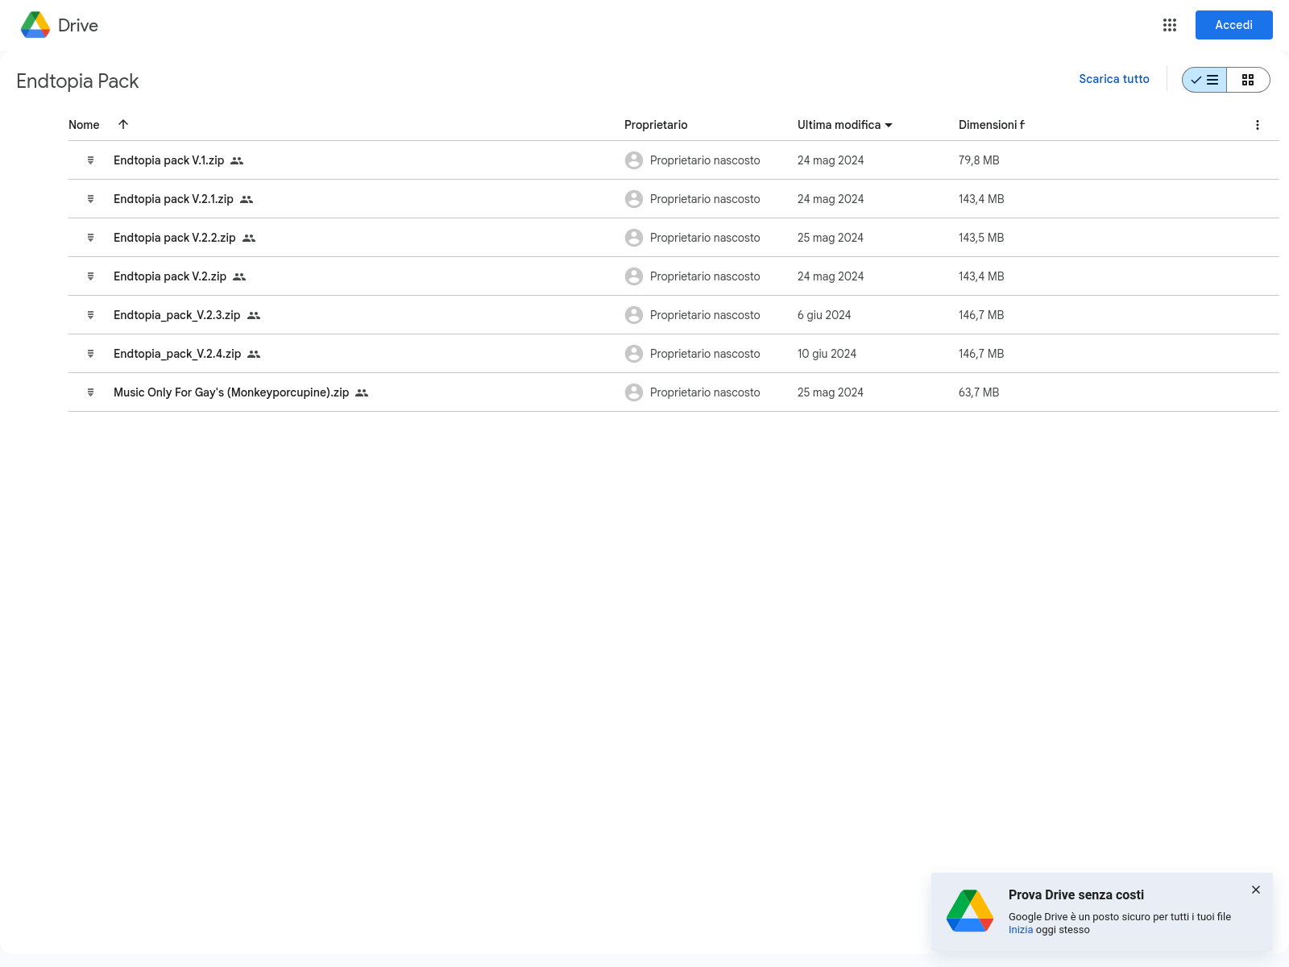The height and width of the screenshot is (967, 1289).
Task: Click zip icon of Endtopia pack V.1.zip
Action: pos(91,160)
